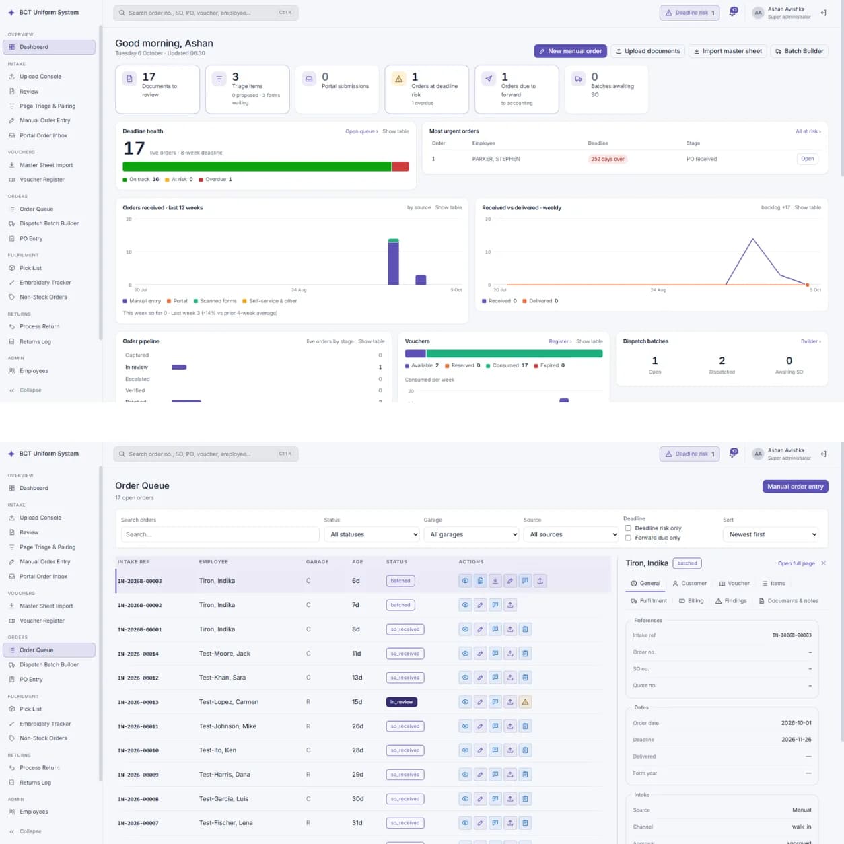Open the All statuses dropdown

coord(372,534)
